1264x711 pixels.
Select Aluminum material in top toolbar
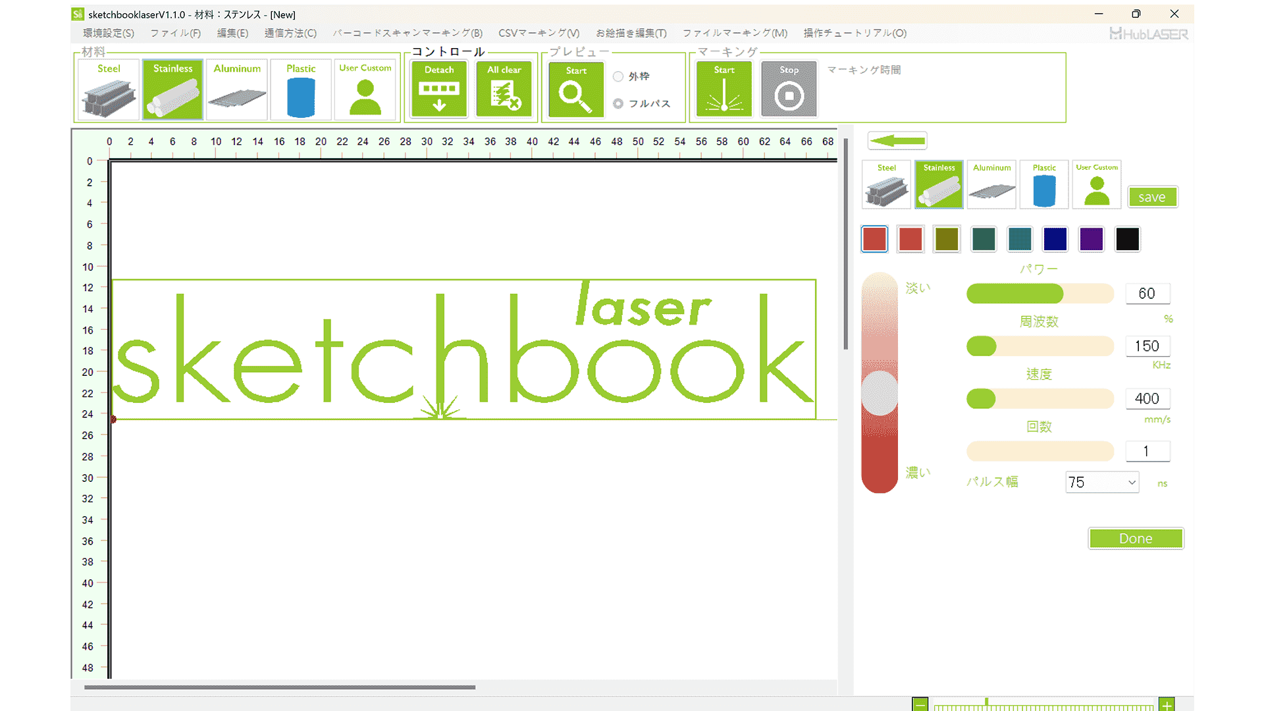click(x=237, y=90)
